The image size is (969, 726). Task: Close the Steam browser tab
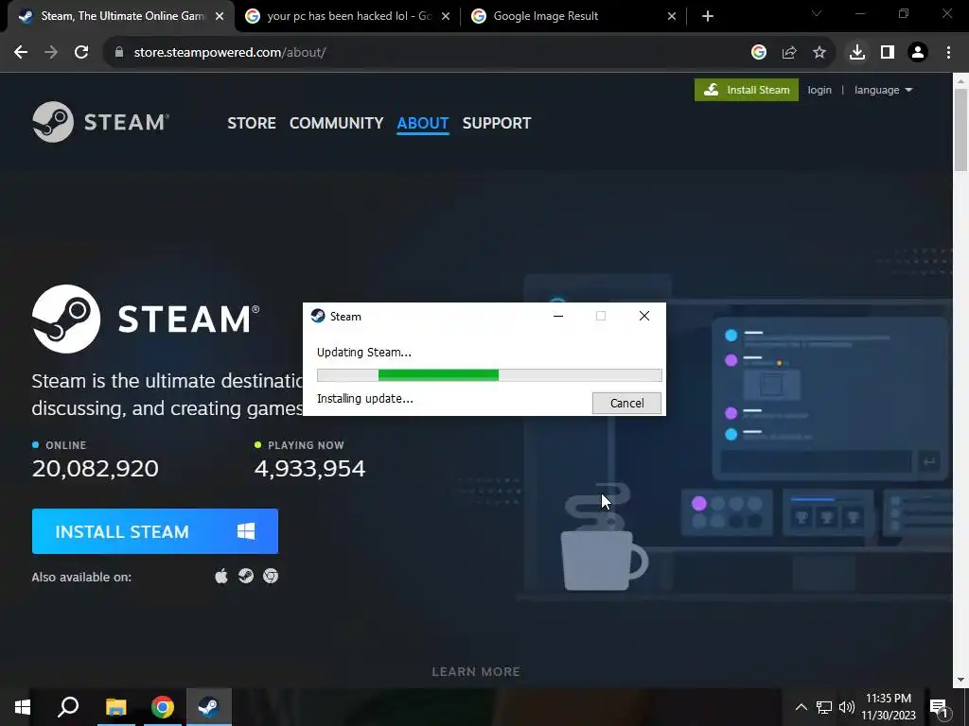click(220, 16)
